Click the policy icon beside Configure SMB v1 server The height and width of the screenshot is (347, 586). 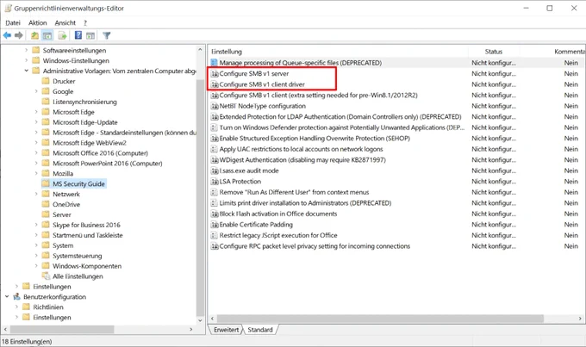(x=215, y=73)
